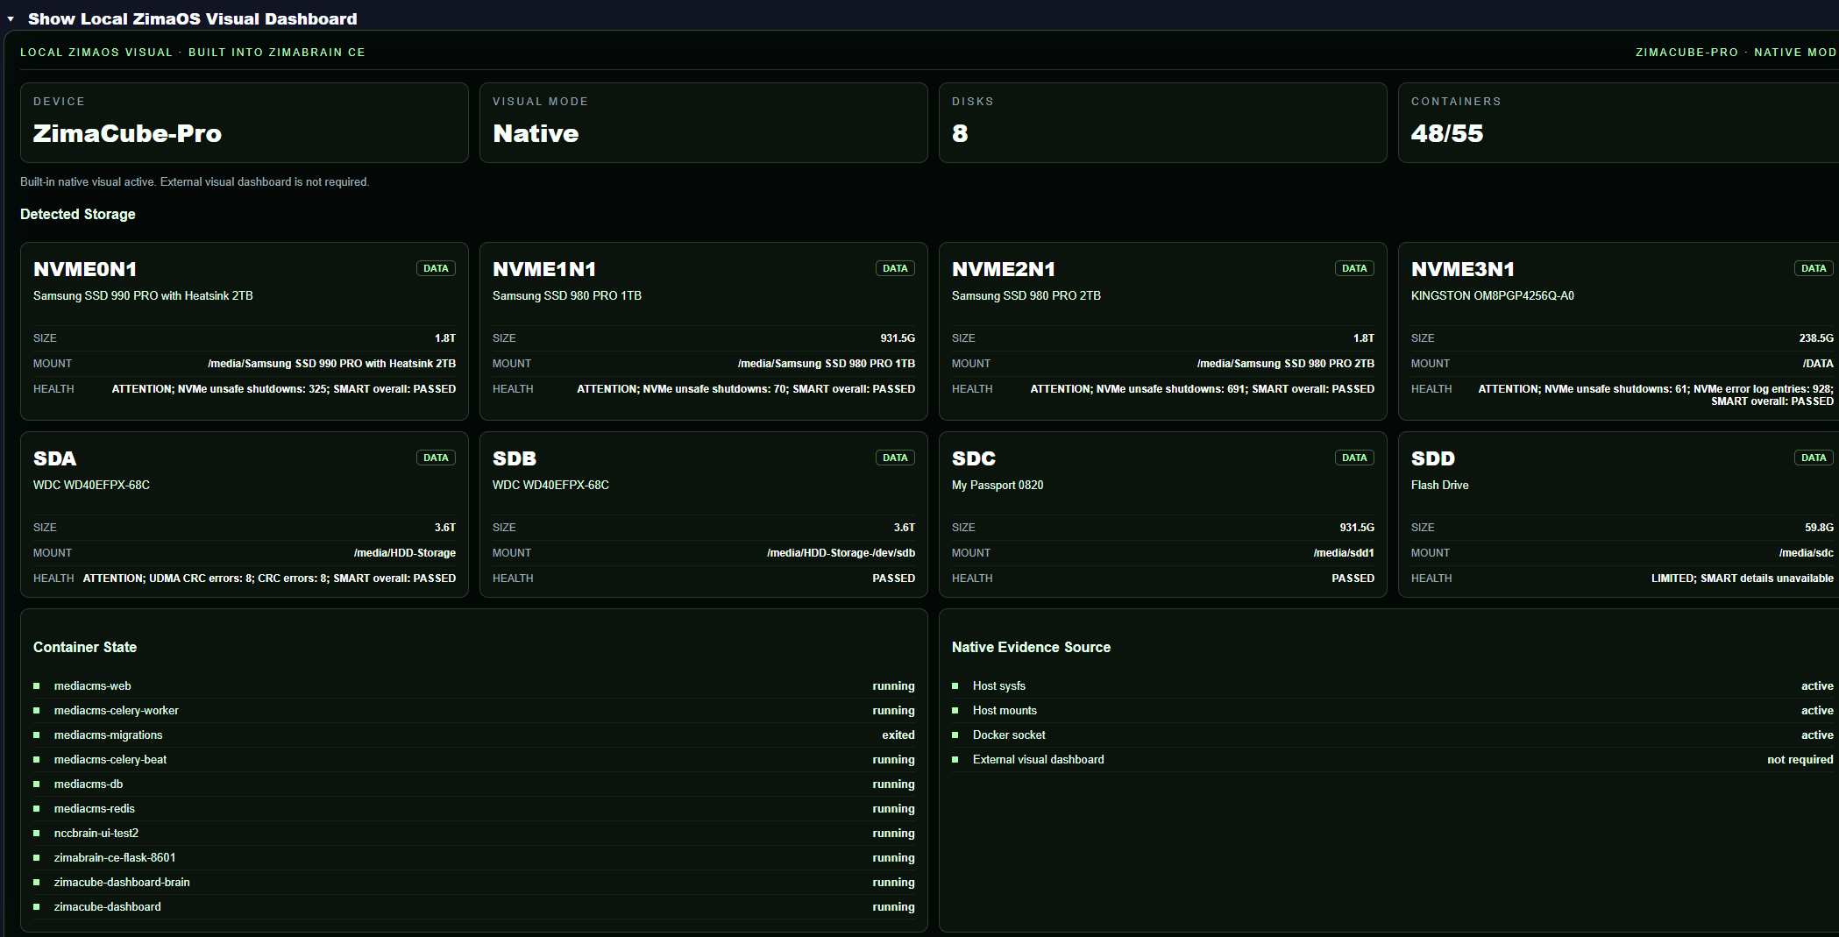Click the DATA badge on NVME2N1 card
Viewport: 1839px width, 937px height.
click(x=1354, y=268)
